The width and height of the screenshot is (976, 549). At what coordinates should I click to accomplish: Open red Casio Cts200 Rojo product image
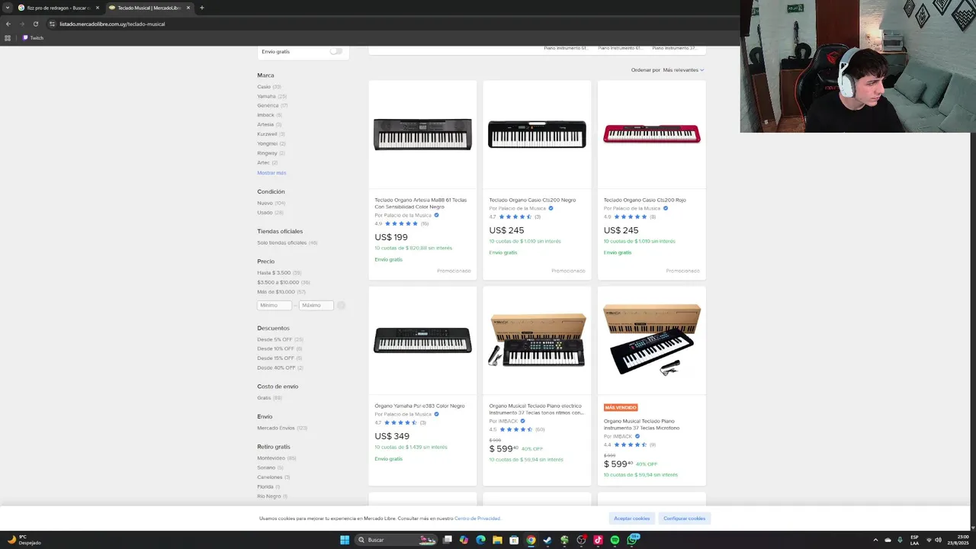[x=651, y=134]
